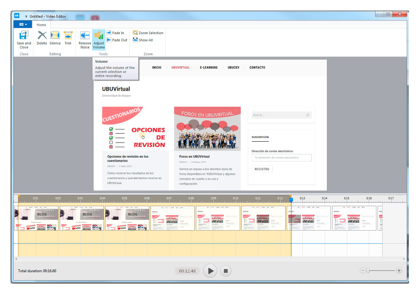Click 'Opciones de revisión en los cuestionarios' title
The height and width of the screenshot is (293, 418).
(x=128, y=159)
